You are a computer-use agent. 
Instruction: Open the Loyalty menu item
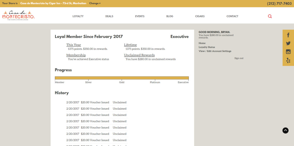pyautogui.click(x=78, y=16)
